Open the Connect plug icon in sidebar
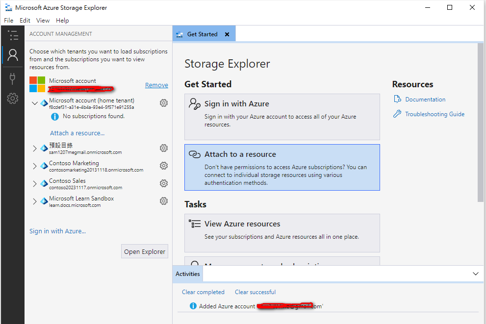 pyautogui.click(x=12, y=78)
